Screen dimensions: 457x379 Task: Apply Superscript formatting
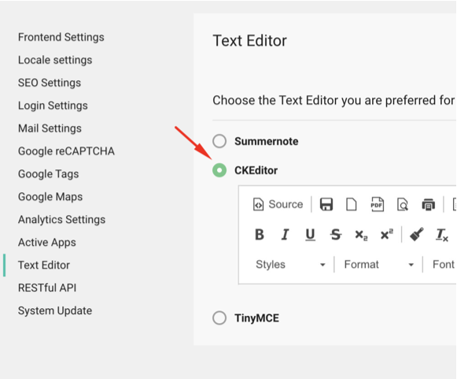point(387,235)
